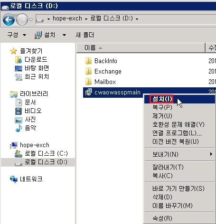Open 다운로드 in the navigation pane
This screenshot has height=224, width=216.
click(x=36, y=59)
